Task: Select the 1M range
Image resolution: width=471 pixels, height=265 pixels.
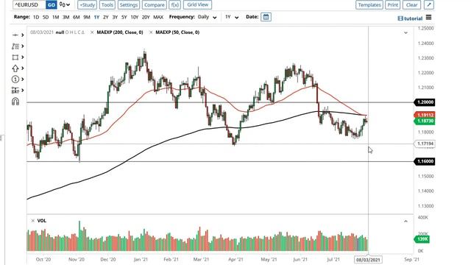Action: [56, 17]
